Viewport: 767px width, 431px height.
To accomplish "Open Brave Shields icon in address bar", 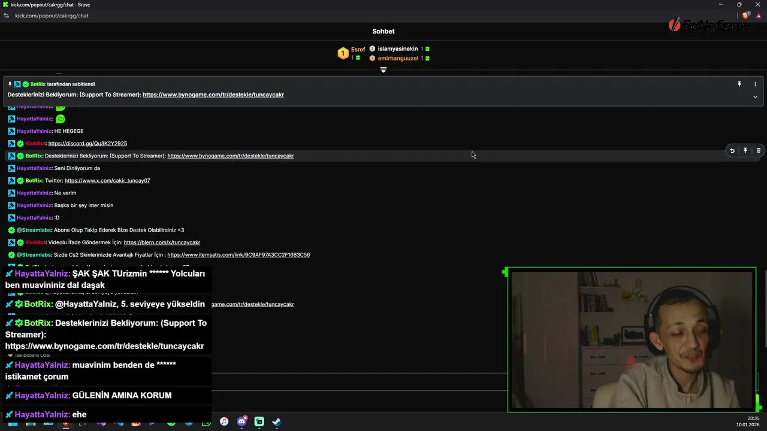I will coord(746,16).
